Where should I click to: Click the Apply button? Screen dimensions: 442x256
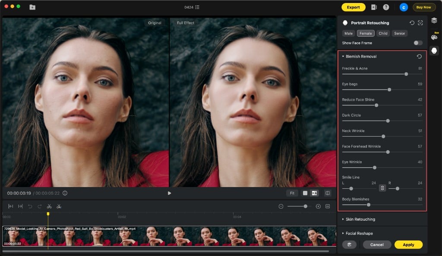[x=408, y=244]
